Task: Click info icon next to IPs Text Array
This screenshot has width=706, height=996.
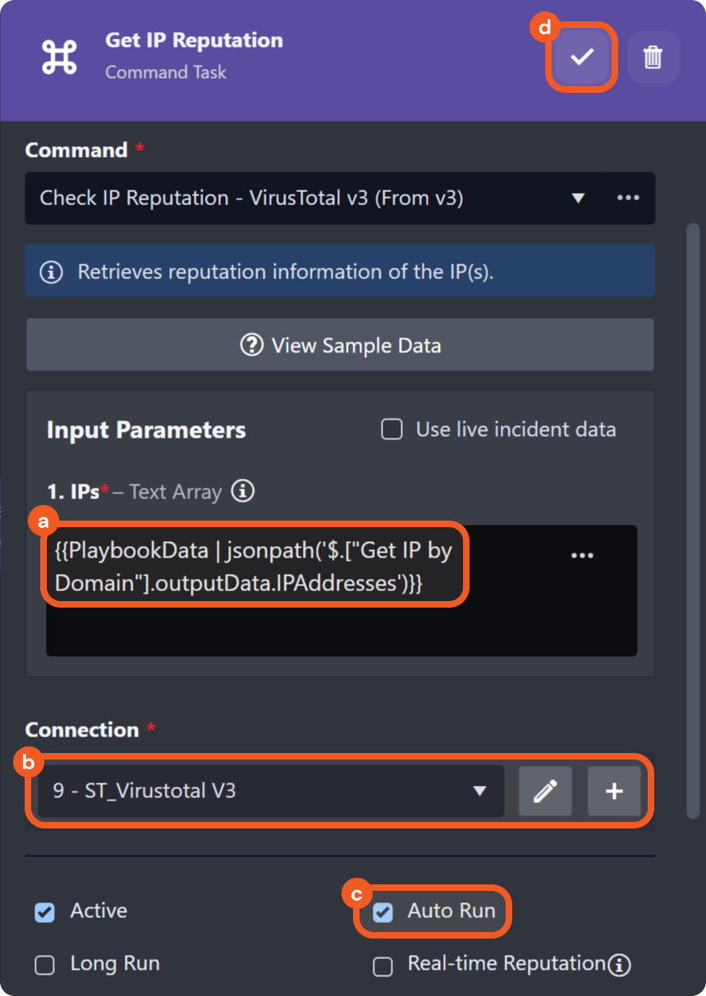Action: point(242,491)
